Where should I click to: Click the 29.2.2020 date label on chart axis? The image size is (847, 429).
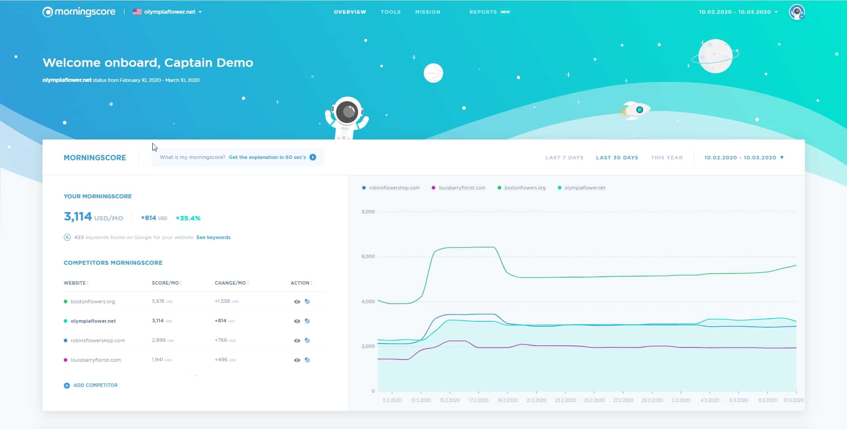tap(652, 400)
